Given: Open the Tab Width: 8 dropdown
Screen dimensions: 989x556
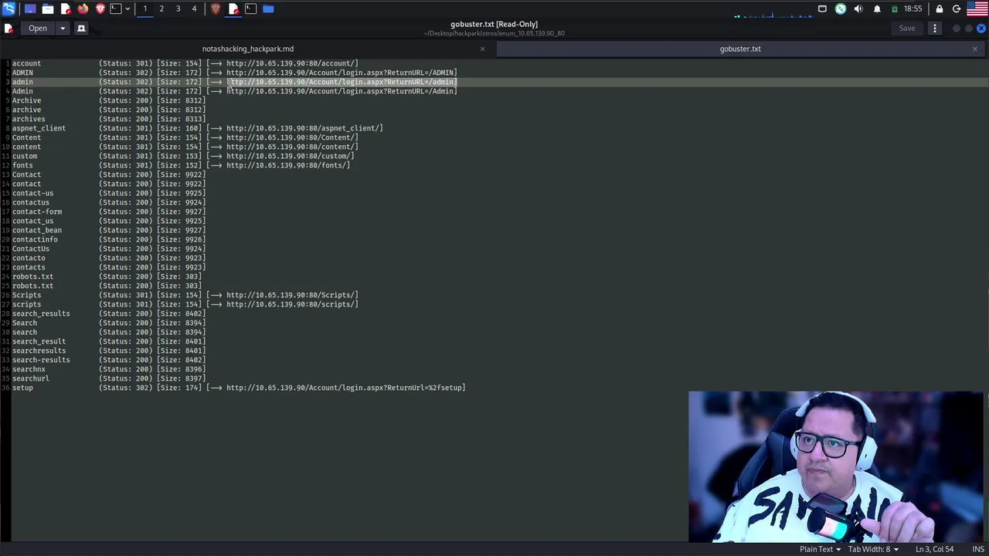Looking at the screenshot, I should coord(873,549).
